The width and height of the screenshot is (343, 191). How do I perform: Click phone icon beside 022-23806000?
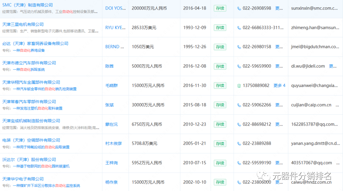pyautogui.click(x=239, y=182)
